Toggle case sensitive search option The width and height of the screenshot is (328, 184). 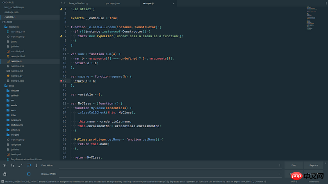12,166
